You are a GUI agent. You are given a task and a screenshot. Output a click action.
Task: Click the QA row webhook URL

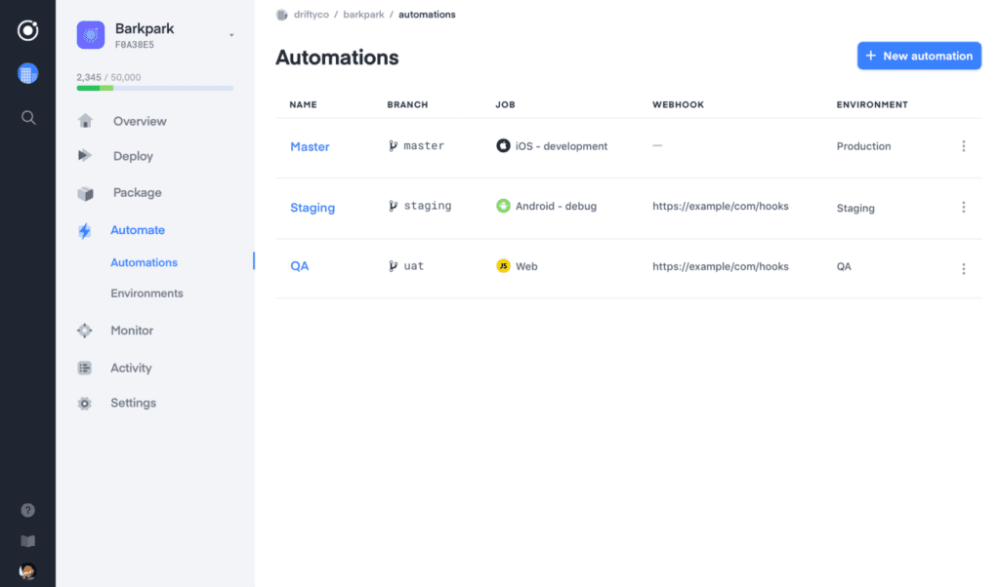(x=720, y=267)
